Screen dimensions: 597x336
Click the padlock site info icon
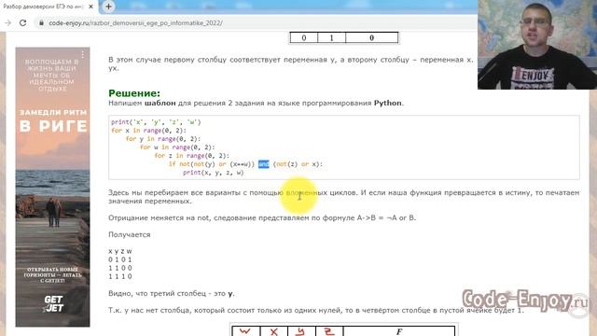[41, 22]
